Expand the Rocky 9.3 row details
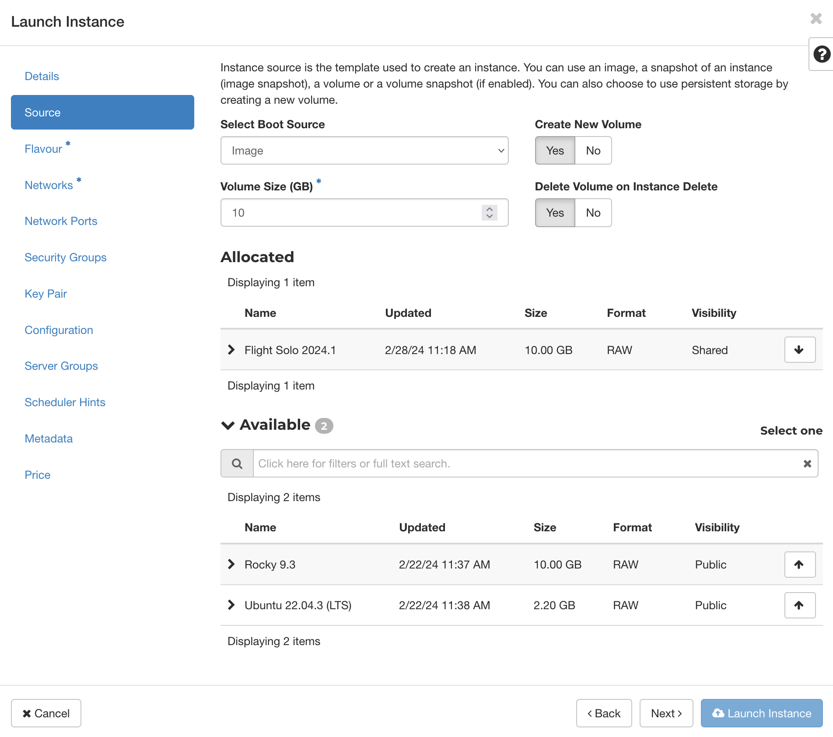The image size is (833, 737). [231, 565]
